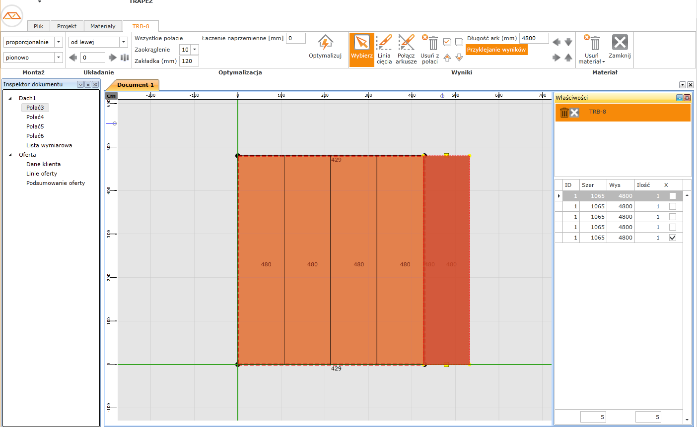Click the select-all checked sheets icon
The image size is (697, 427).
pyautogui.click(x=447, y=42)
